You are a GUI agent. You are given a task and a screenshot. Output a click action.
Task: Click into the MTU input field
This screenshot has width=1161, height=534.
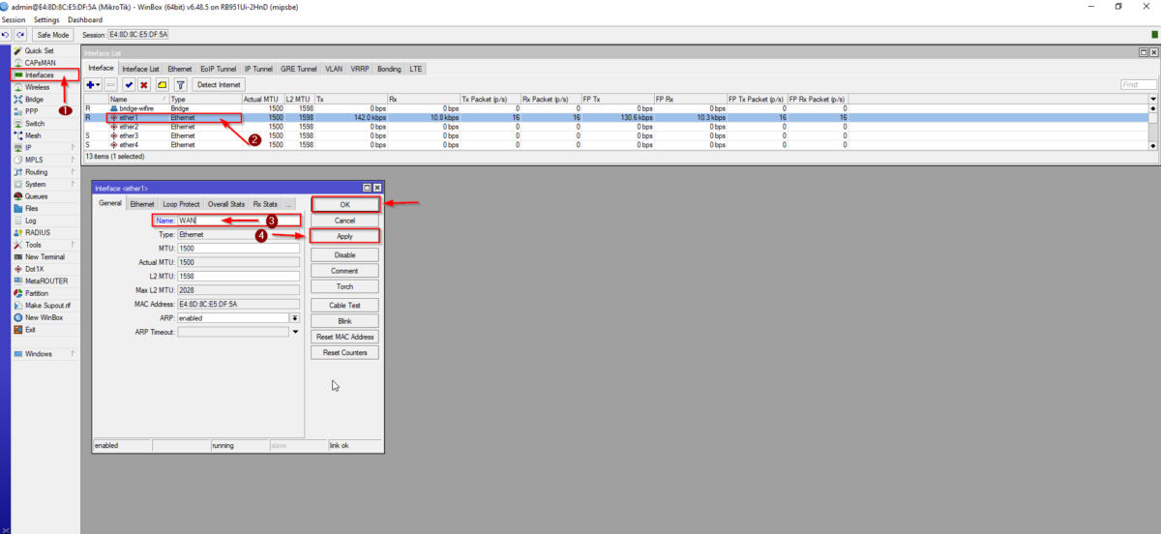coord(238,249)
